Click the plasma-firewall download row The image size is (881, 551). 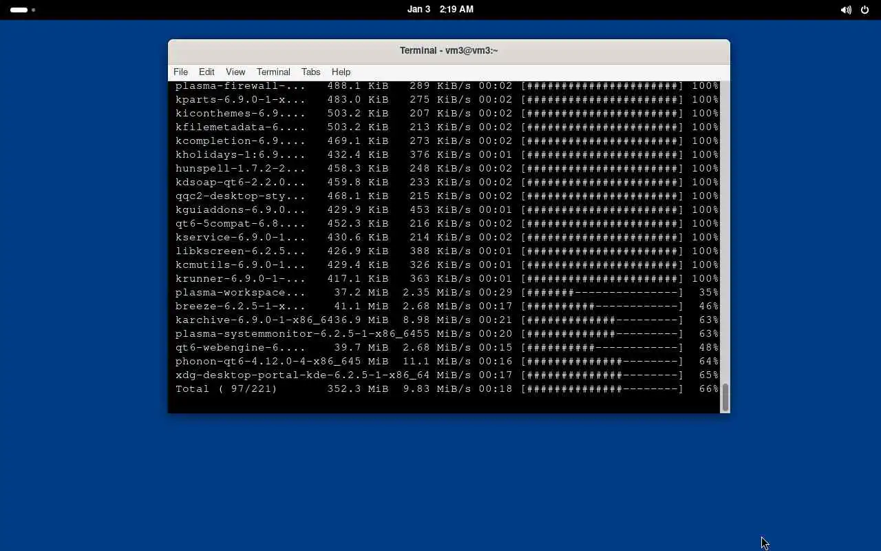click(x=447, y=86)
